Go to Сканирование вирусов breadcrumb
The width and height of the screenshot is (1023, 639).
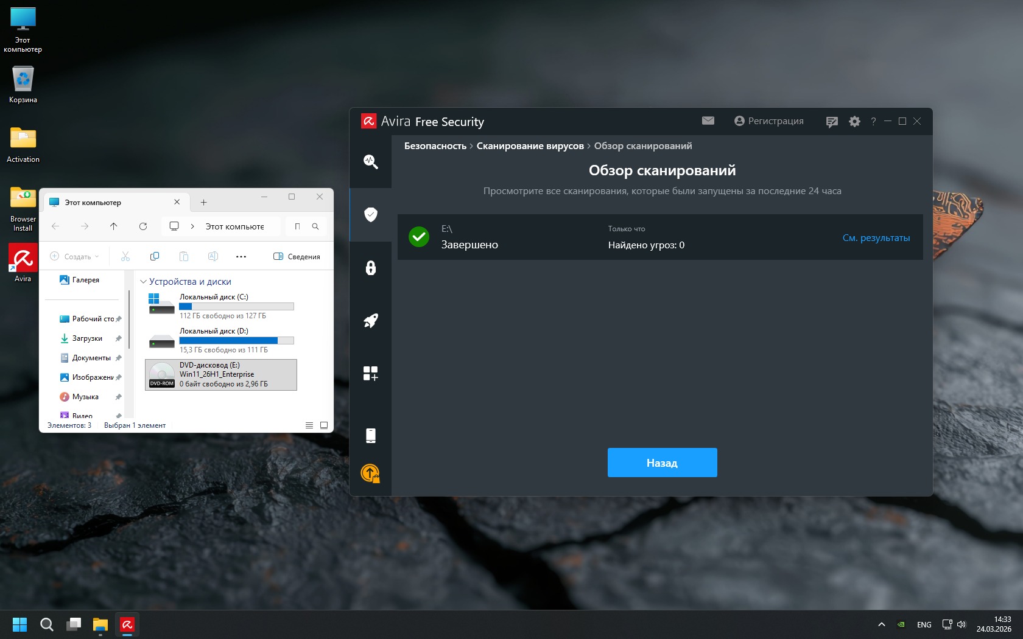point(530,146)
